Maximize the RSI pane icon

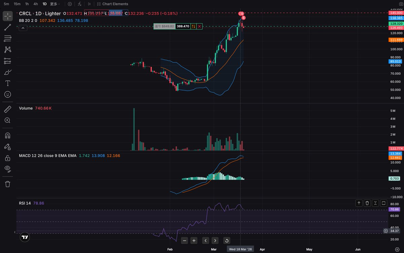coord(383,203)
